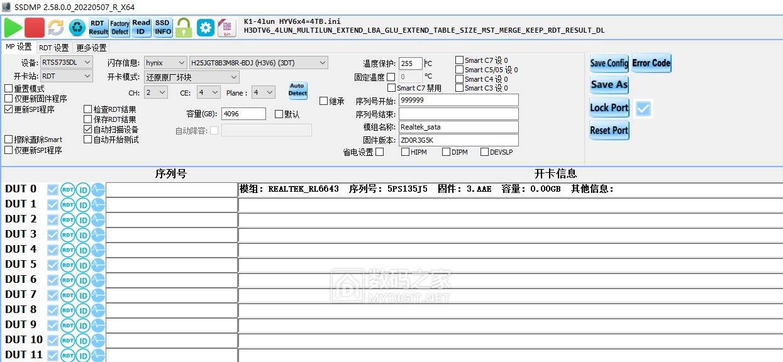Screen dimensions: 783x362
Task: Open the 设备 device dropdown RTS5735DL
Action: (x=66, y=62)
